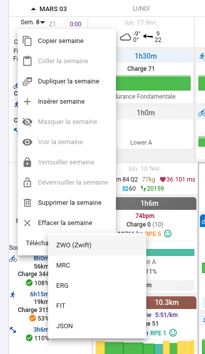Click the cycling icon next to 8h0m summary
The width and height of the screenshot is (205, 354).
13,259
